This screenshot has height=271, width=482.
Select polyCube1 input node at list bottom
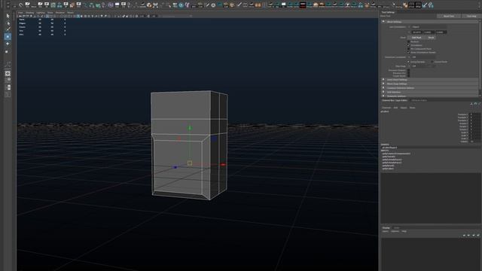pyautogui.click(x=388, y=169)
